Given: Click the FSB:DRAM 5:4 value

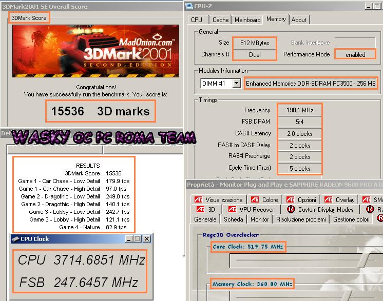Looking at the screenshot, I should 300,122.
